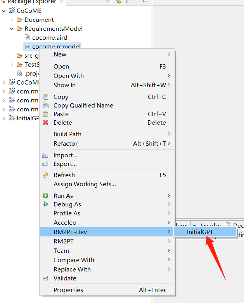Close the Package Explorer view tab
The height and width of the screenshot is (303, 244).
[x=61, y=2]
